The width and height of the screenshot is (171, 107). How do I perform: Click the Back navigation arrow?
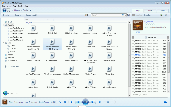[x=4, y=10]
